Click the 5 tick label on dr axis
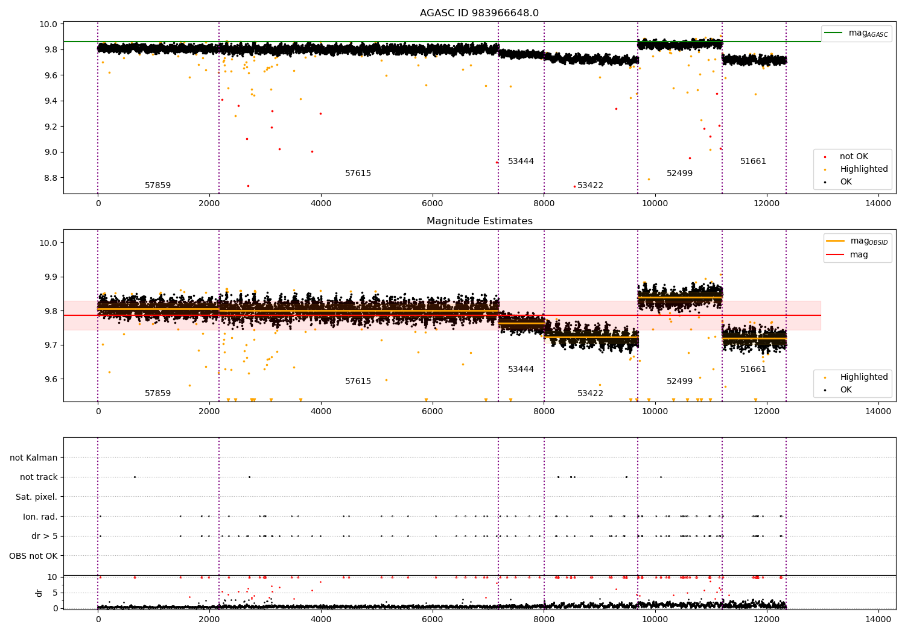 coord(55,593)
